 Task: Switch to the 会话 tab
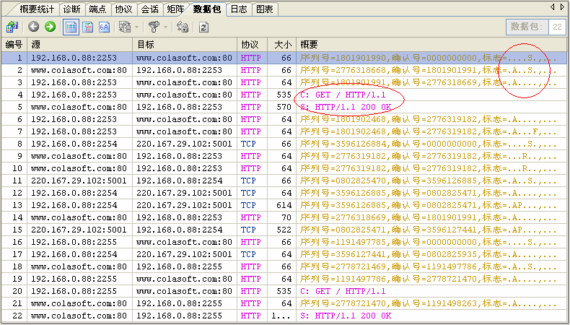(149, 9)
